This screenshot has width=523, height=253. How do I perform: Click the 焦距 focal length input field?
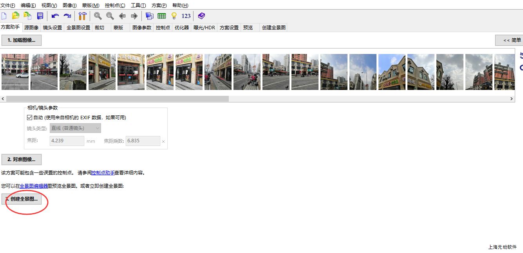(x=67, y=141)
